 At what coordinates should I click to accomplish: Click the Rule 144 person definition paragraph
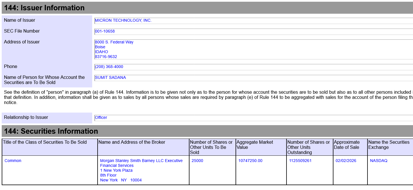pyautogui.click(x=208, y=97)
